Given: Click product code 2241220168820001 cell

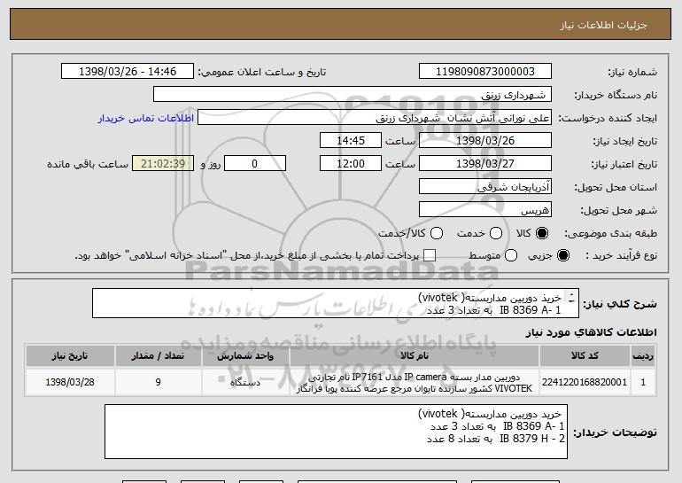Looking at the screenshot, I should pyautogui.click(x=585, y=382).
